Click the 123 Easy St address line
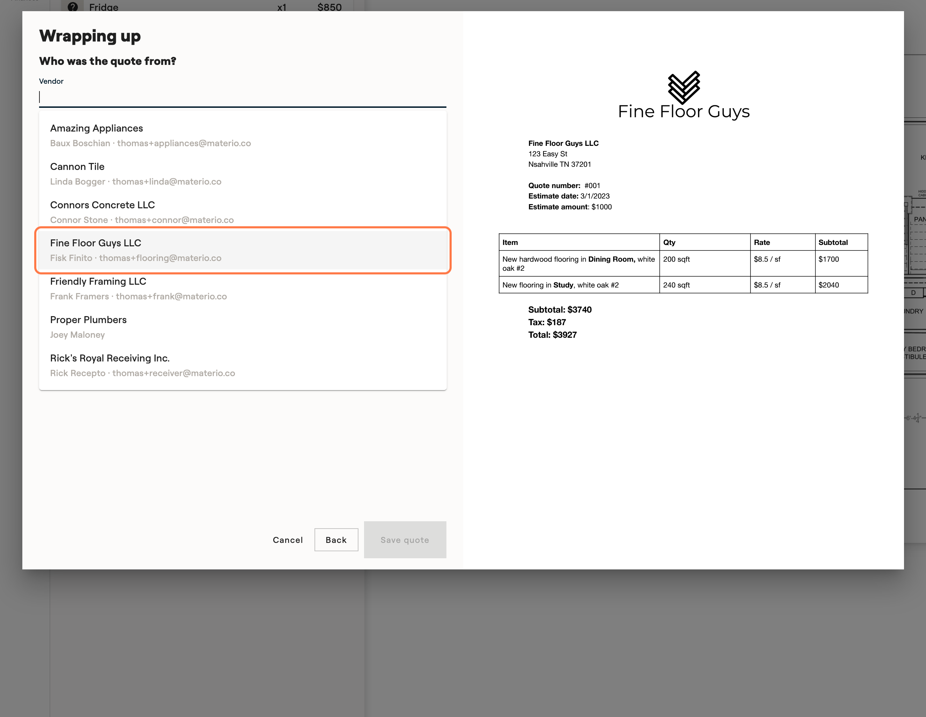Screen dimensions: 926x717 click(548, 154)
